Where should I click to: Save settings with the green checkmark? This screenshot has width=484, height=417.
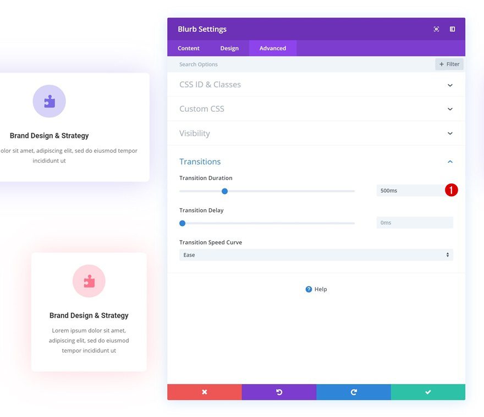(428, 392)
